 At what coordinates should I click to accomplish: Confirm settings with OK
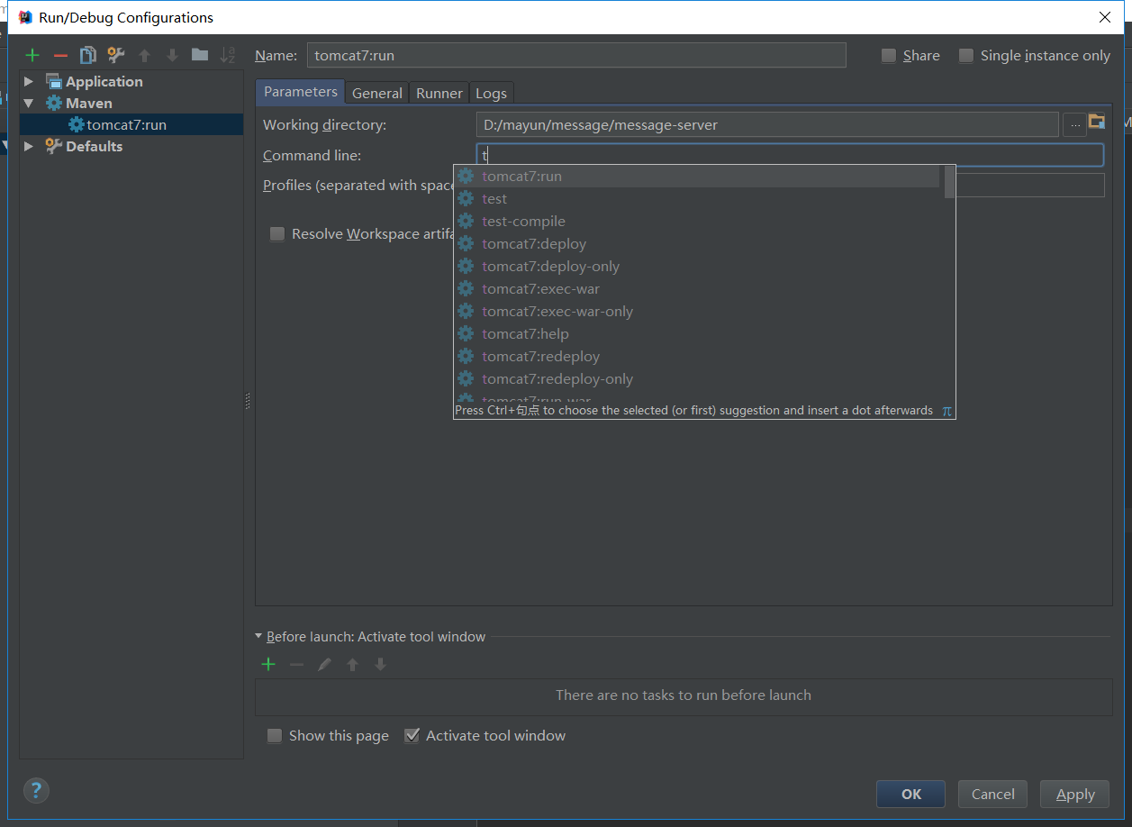click(910, 794)
